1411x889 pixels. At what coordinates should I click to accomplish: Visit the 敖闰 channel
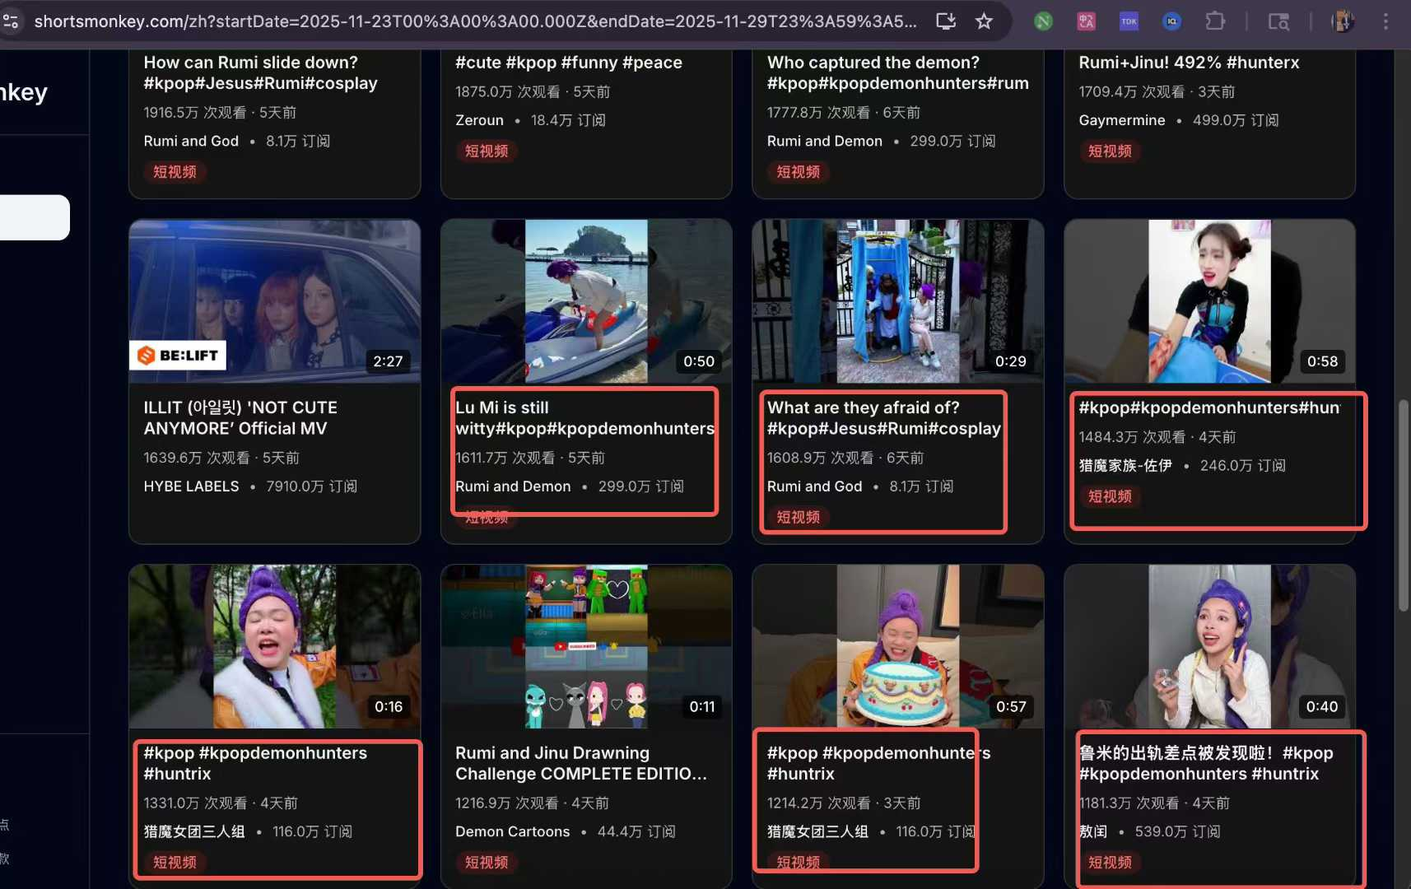1092,831
